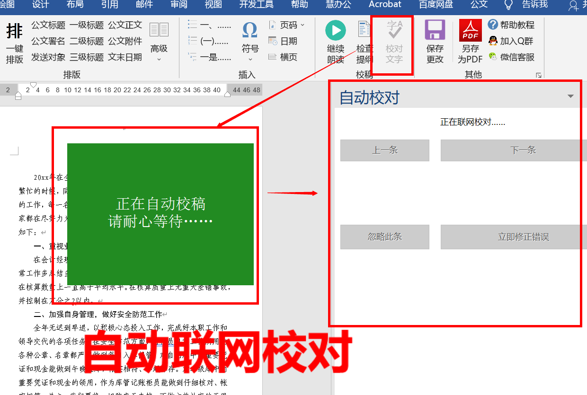Switch to the 开发工具 tab

(256, 5)
